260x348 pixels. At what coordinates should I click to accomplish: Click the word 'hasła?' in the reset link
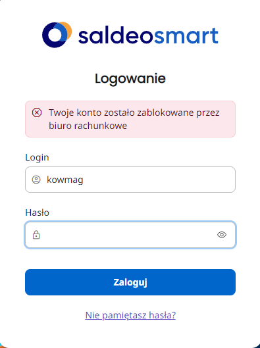(x=163, y=315)
